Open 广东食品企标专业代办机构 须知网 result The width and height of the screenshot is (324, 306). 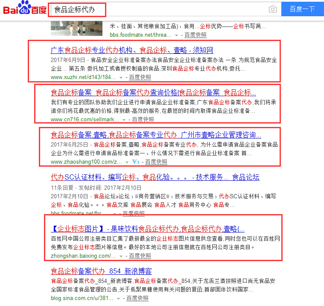coord(132,50)
